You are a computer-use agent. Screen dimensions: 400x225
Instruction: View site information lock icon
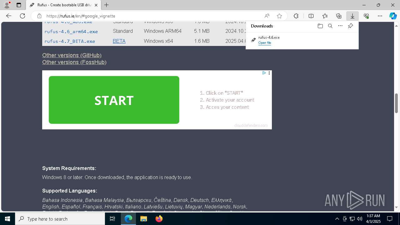(39, 16)
